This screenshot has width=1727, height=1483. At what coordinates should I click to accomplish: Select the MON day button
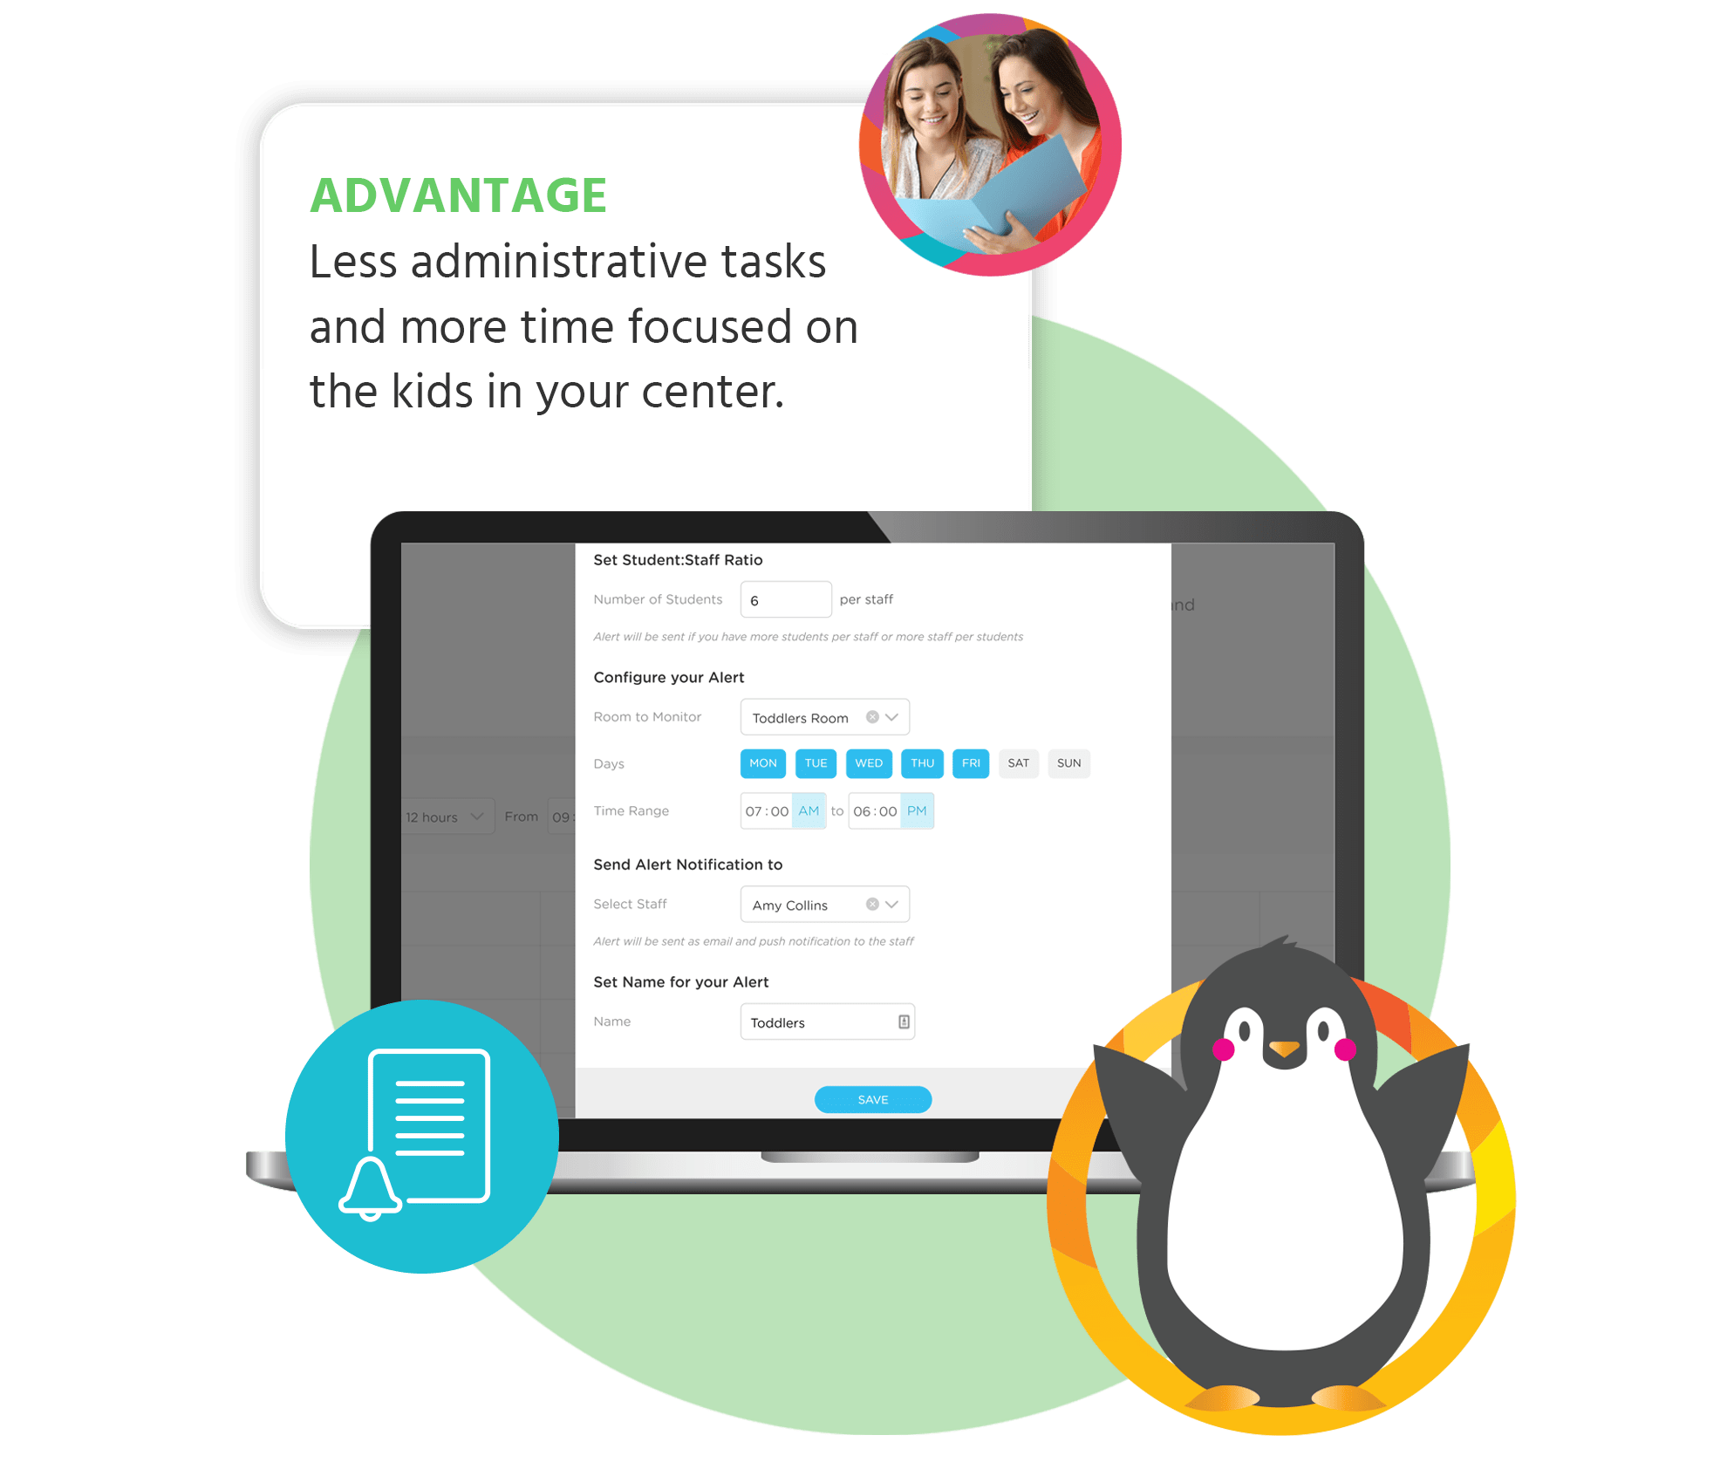tap(758, 761)
